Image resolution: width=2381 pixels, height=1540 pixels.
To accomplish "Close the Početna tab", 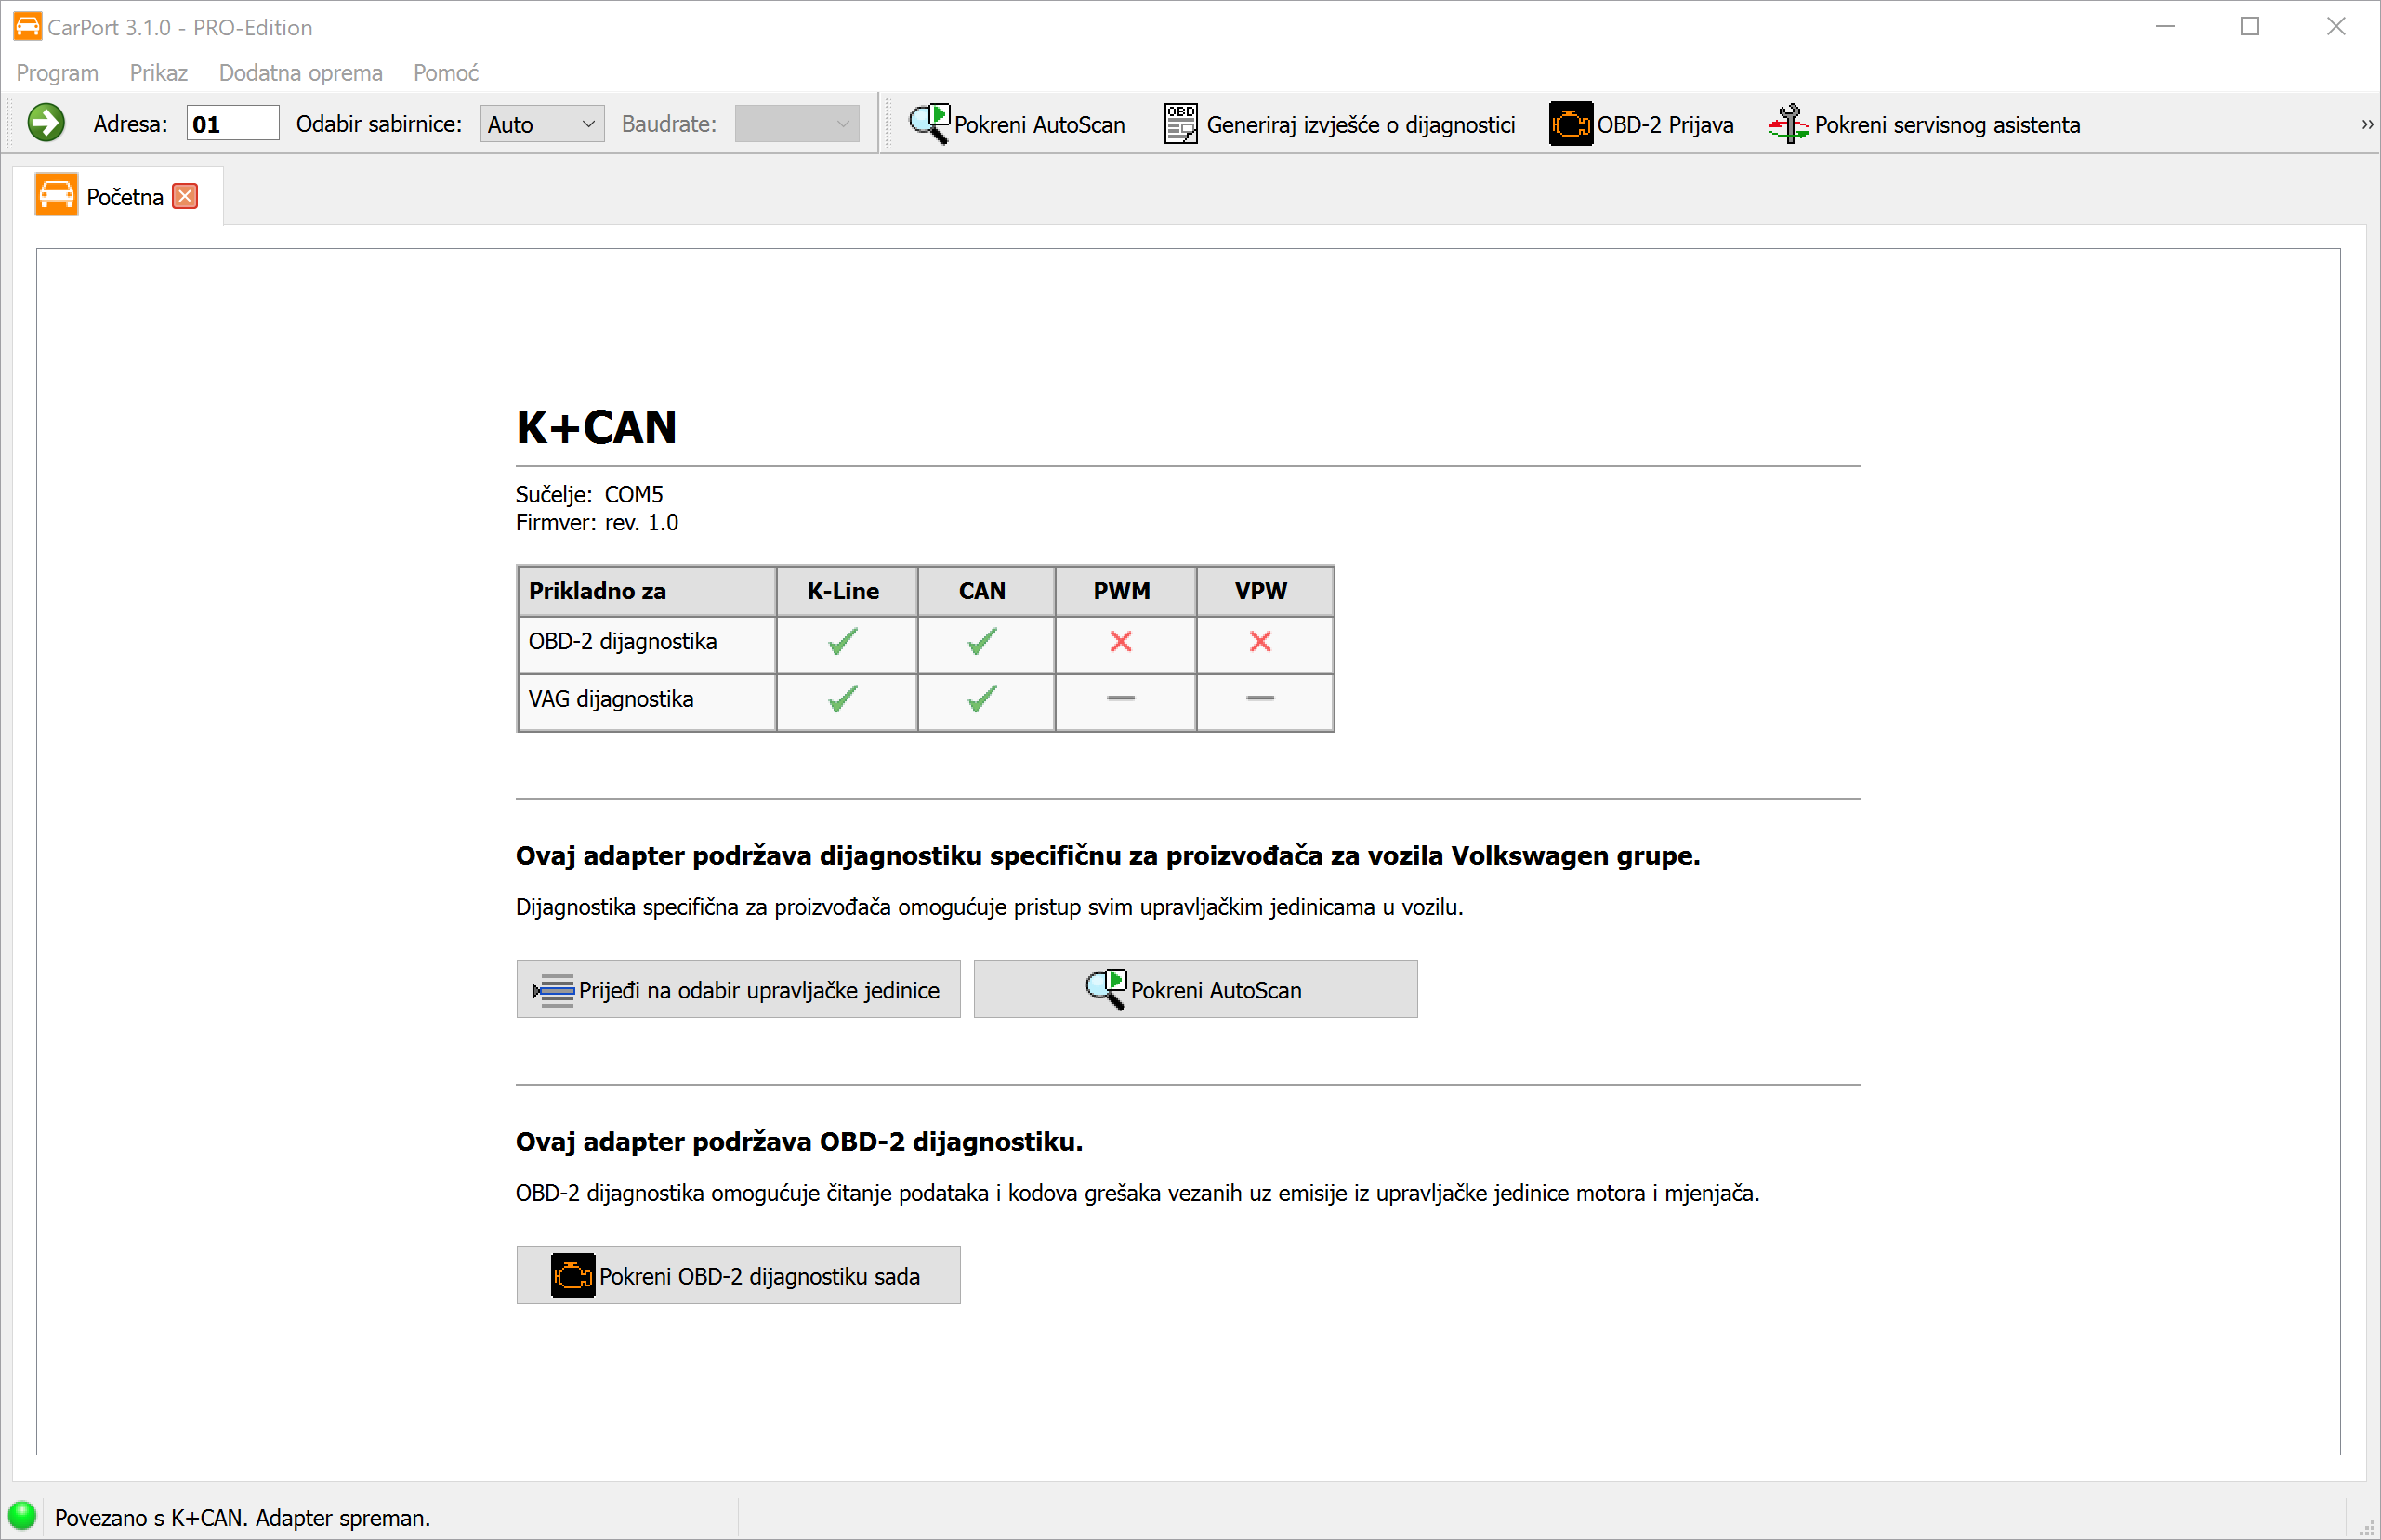I will tap(185, 196).
